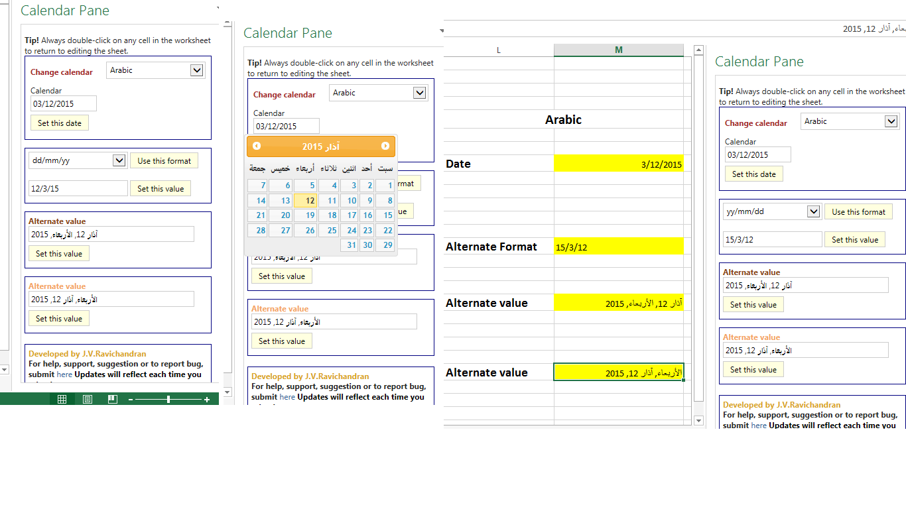The width and height of the screenshot is (906, 509).
Task: Select column L header
Action: point(499,50)
